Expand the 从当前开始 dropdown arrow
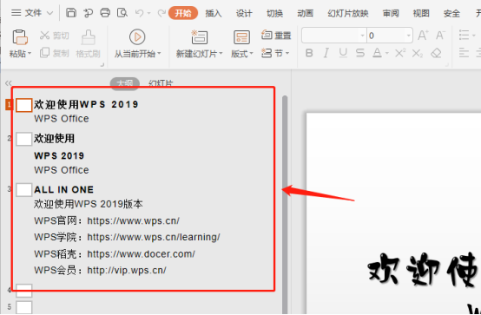Viewport: 481px width, 315px height. coord(159,54)
